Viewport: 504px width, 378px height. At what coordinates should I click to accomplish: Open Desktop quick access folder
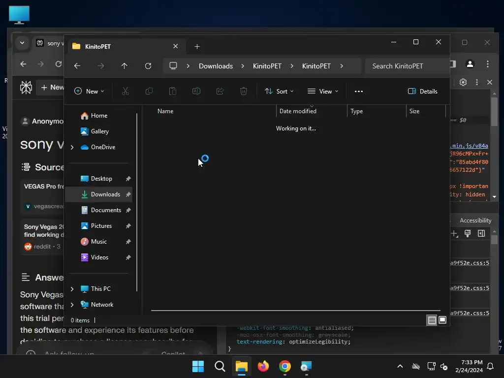[99, 179]
